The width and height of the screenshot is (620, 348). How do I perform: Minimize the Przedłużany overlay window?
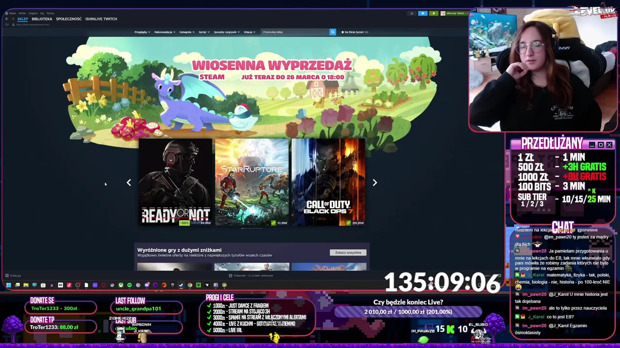coord(592,145)
